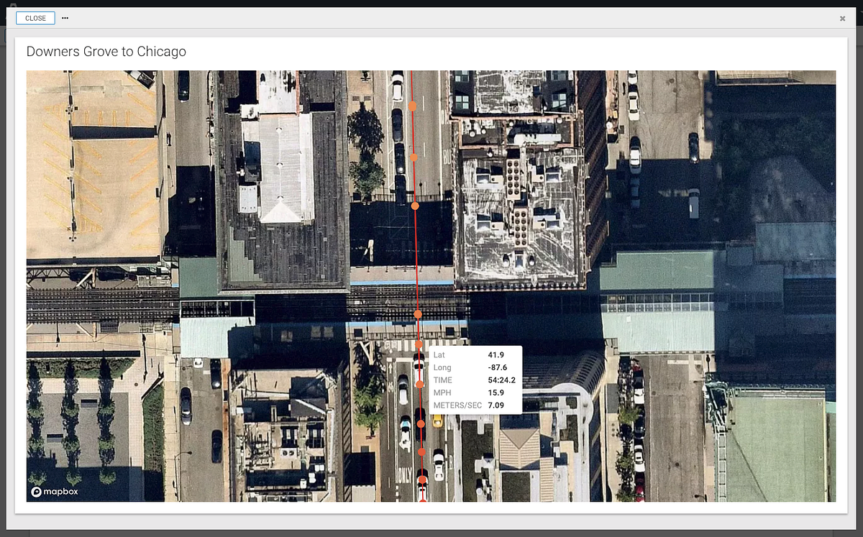Click the 'Downers Grove to Chicago' title
The width and height of the screenshot is (863, 537).
click(106, 52)
